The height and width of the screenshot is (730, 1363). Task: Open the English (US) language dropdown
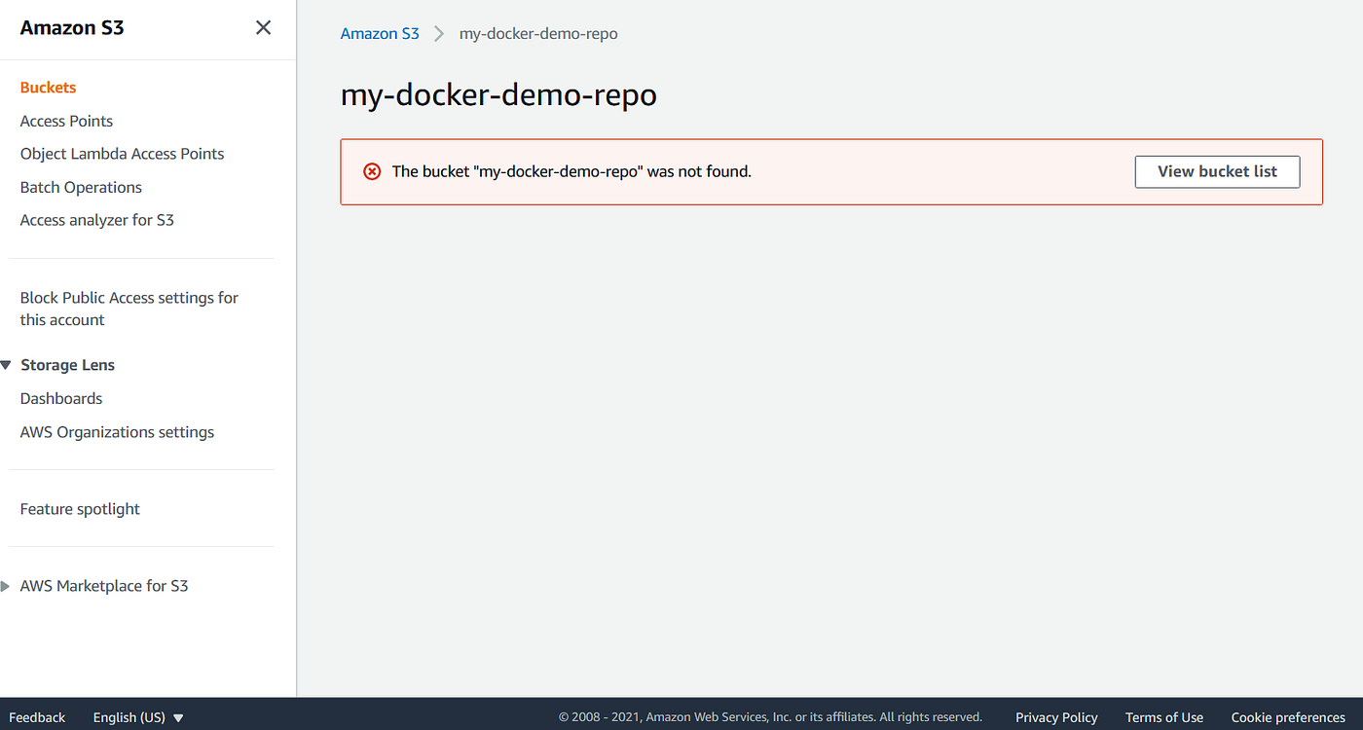[136, 717]
